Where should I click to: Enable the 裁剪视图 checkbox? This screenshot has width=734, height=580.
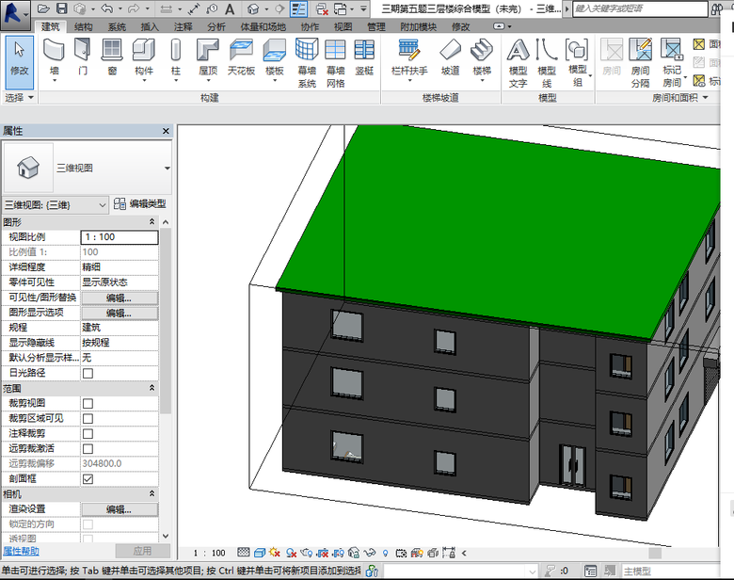(x=88, y=403)
